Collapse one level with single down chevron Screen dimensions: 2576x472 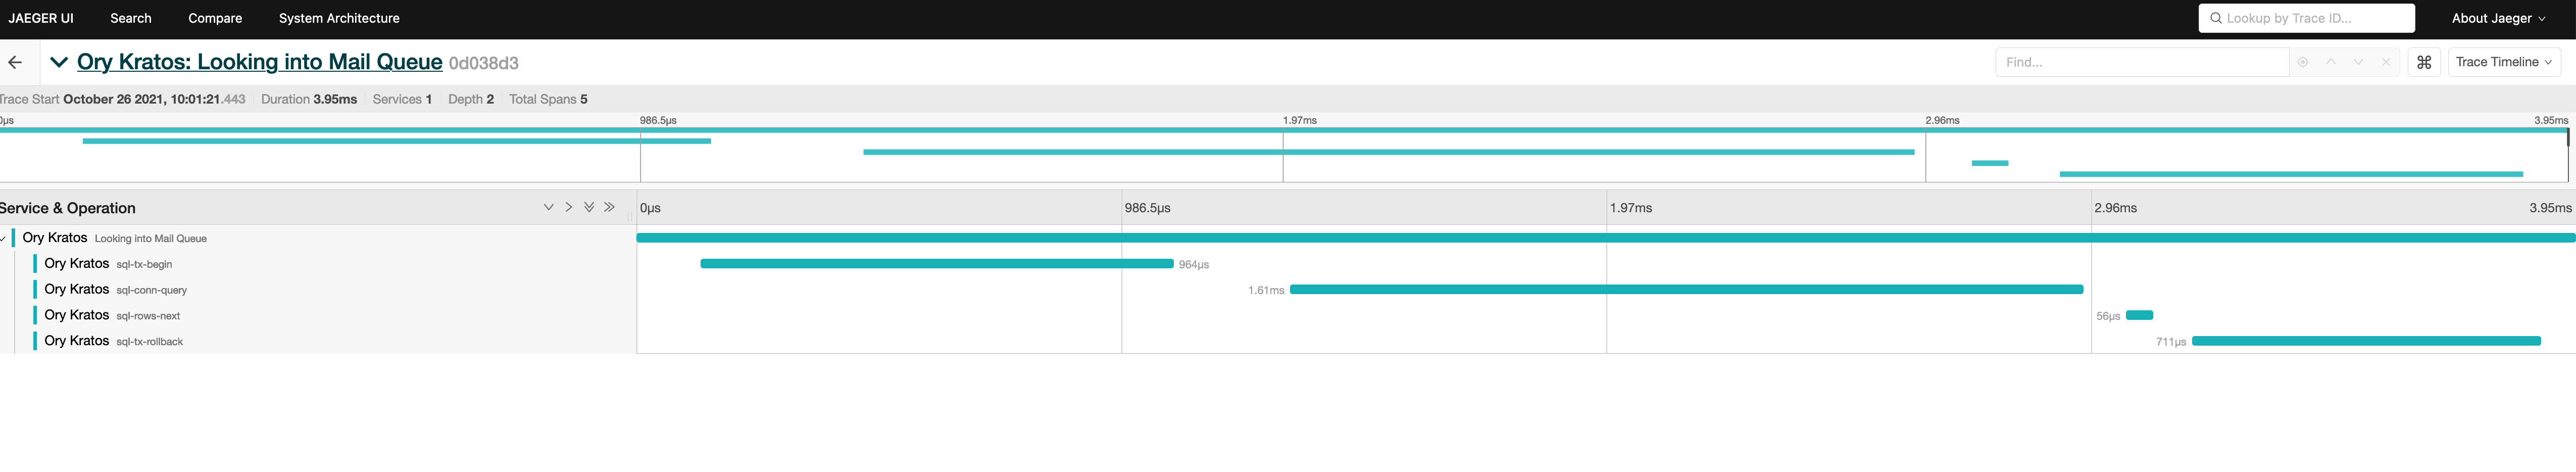(x=549, y=207)
